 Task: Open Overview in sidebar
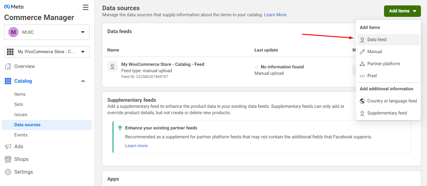coord(47,66)
